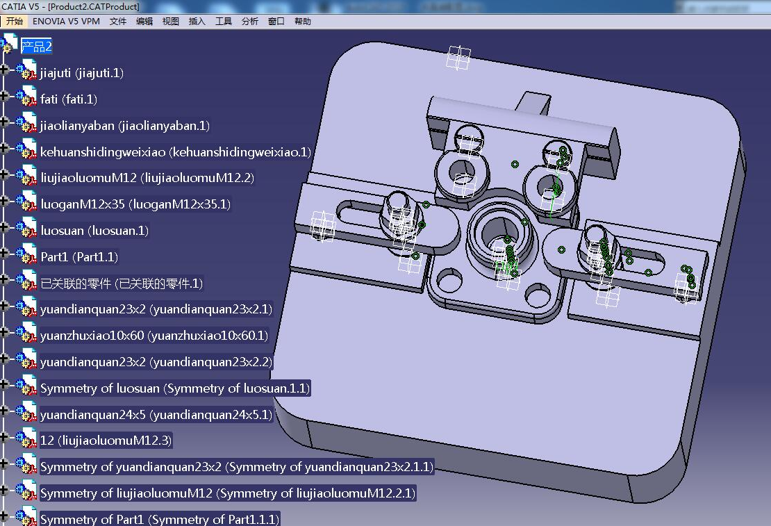Expand the jiaolianyaban tree node
Viewport: 771px width, 526px height.
point(4,122)
